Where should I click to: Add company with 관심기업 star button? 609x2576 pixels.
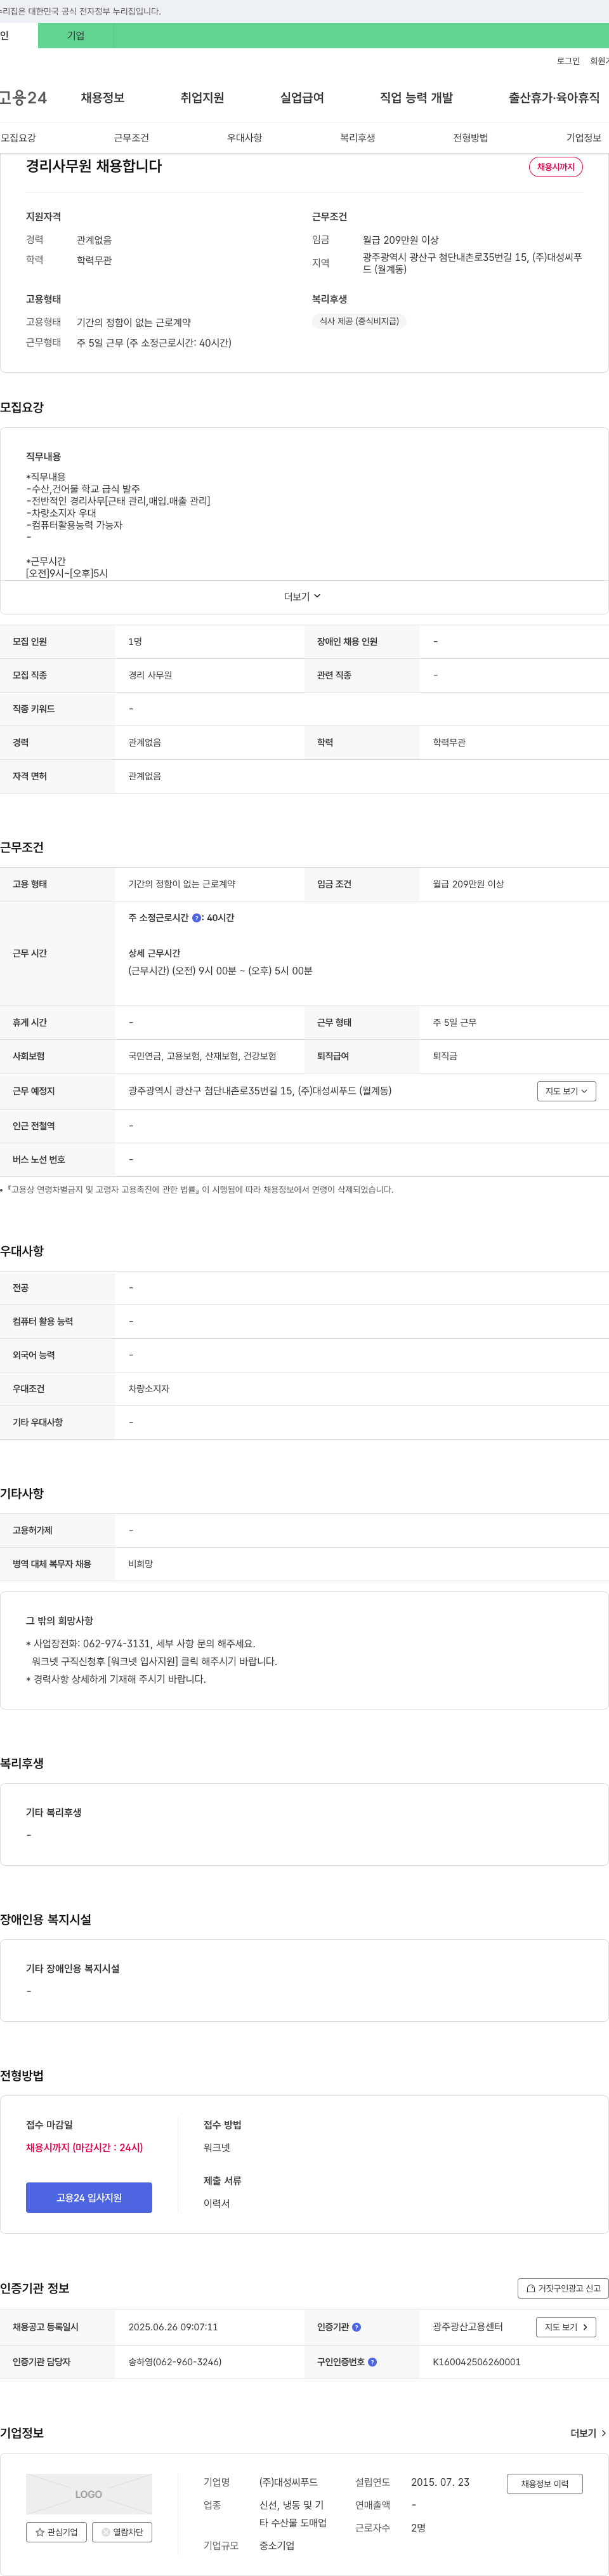[x=56, y=2532]
